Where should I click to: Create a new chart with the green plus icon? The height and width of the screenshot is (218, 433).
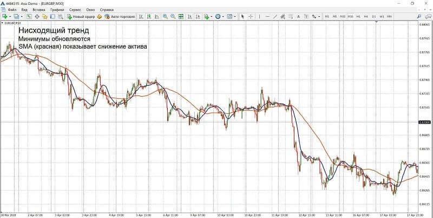click(x=5, y=17)
